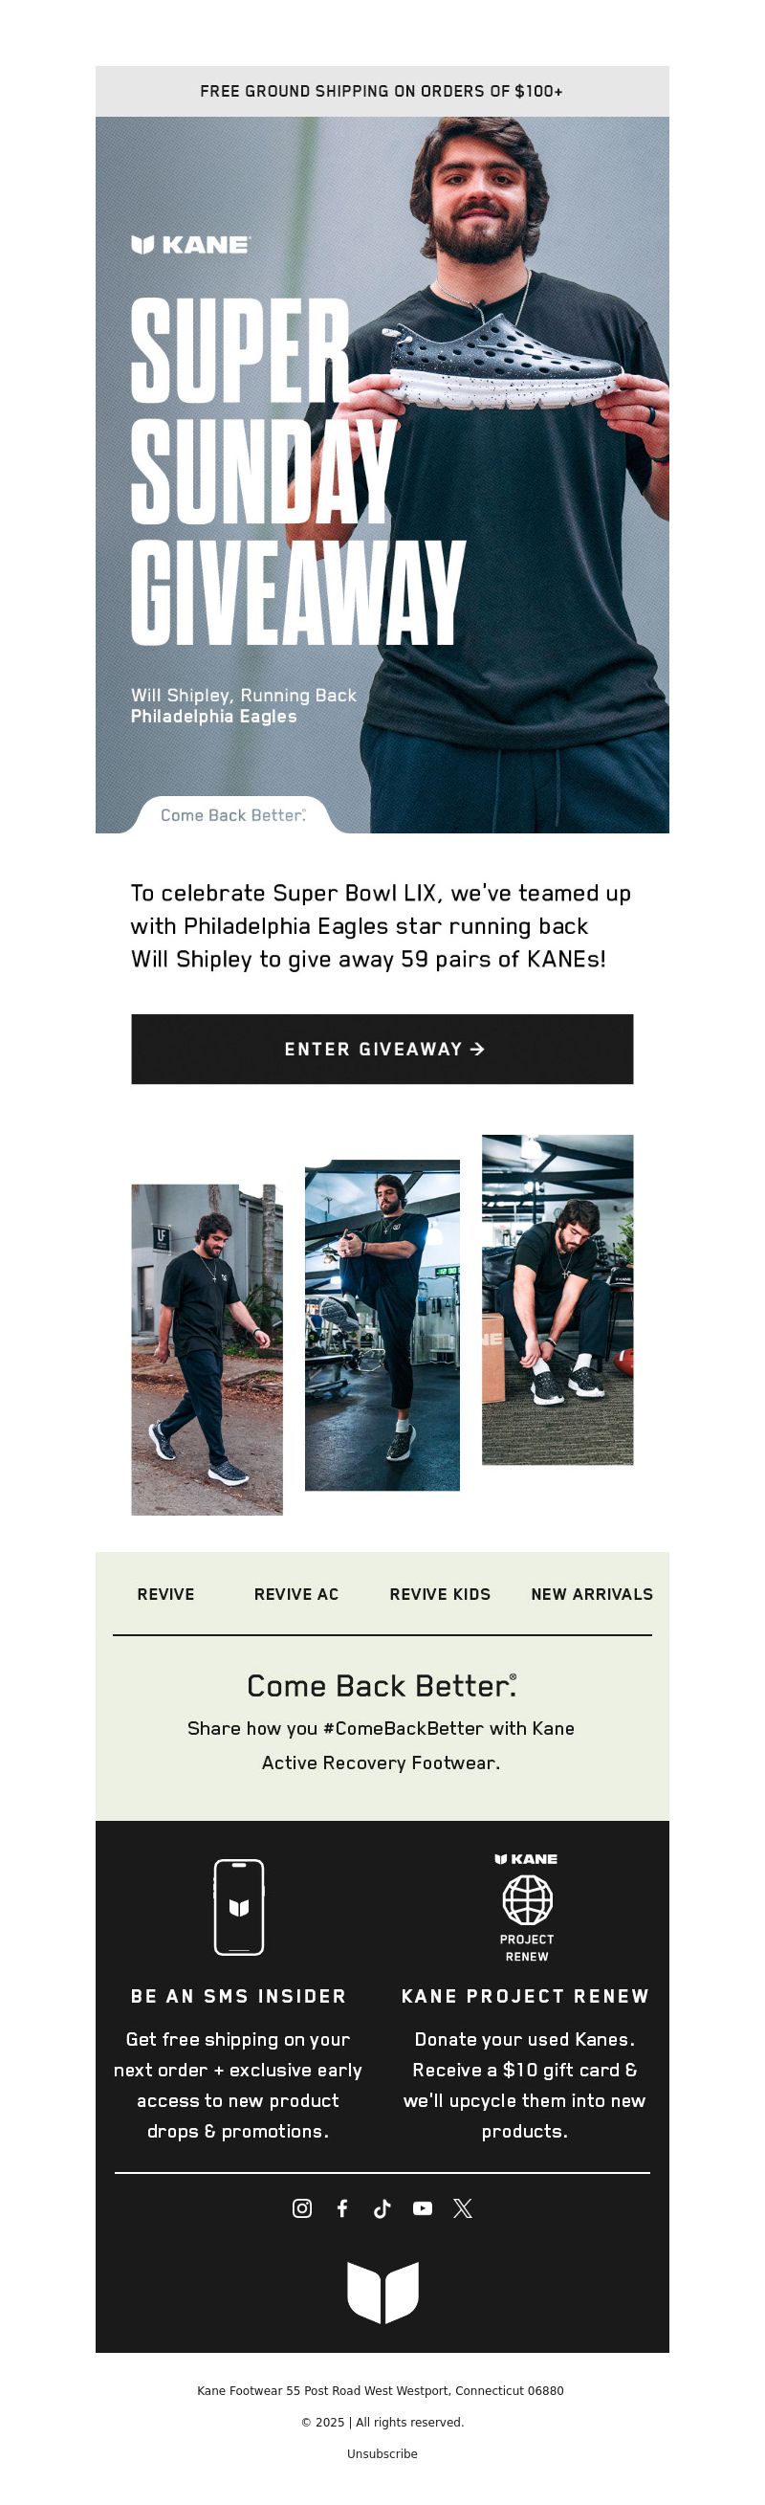
Task: Select the Revive menu item
Action: pyautogui.click(x=165, y=1594)
